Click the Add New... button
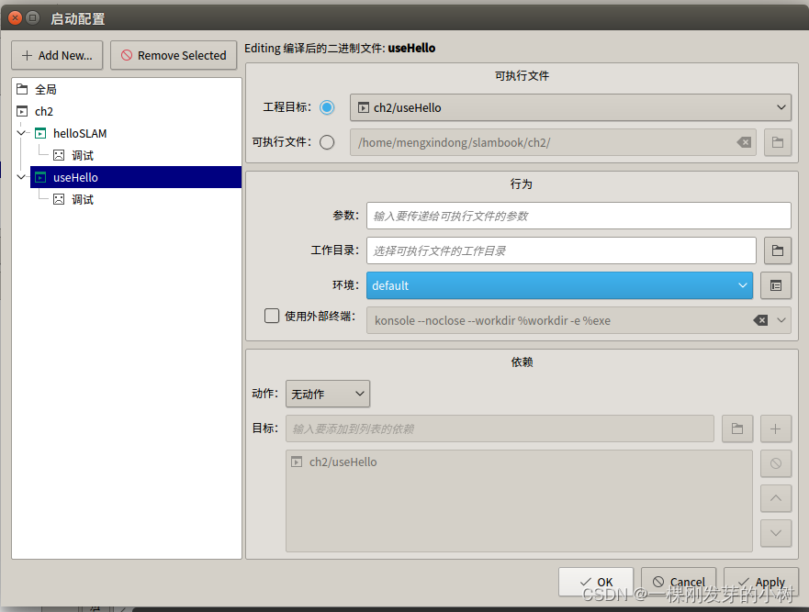The width and height of the screenshot is (809, 612). [57, 55]
